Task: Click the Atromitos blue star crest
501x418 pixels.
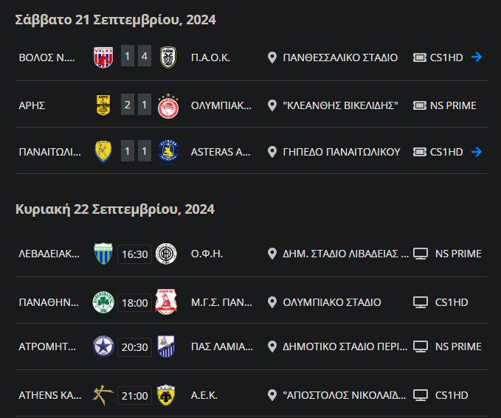Action: pyautogui.click(x=103, y=346)
